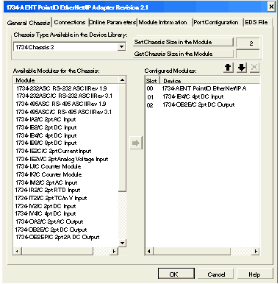Click Set Chassis Size in the Module

(x=183, y=42)
